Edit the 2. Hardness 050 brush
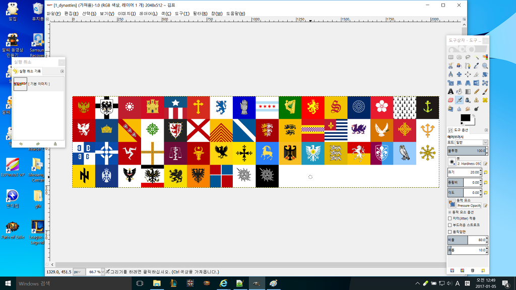Image resolution: width=516 pixels, height=290 pixels. point(485,164)
